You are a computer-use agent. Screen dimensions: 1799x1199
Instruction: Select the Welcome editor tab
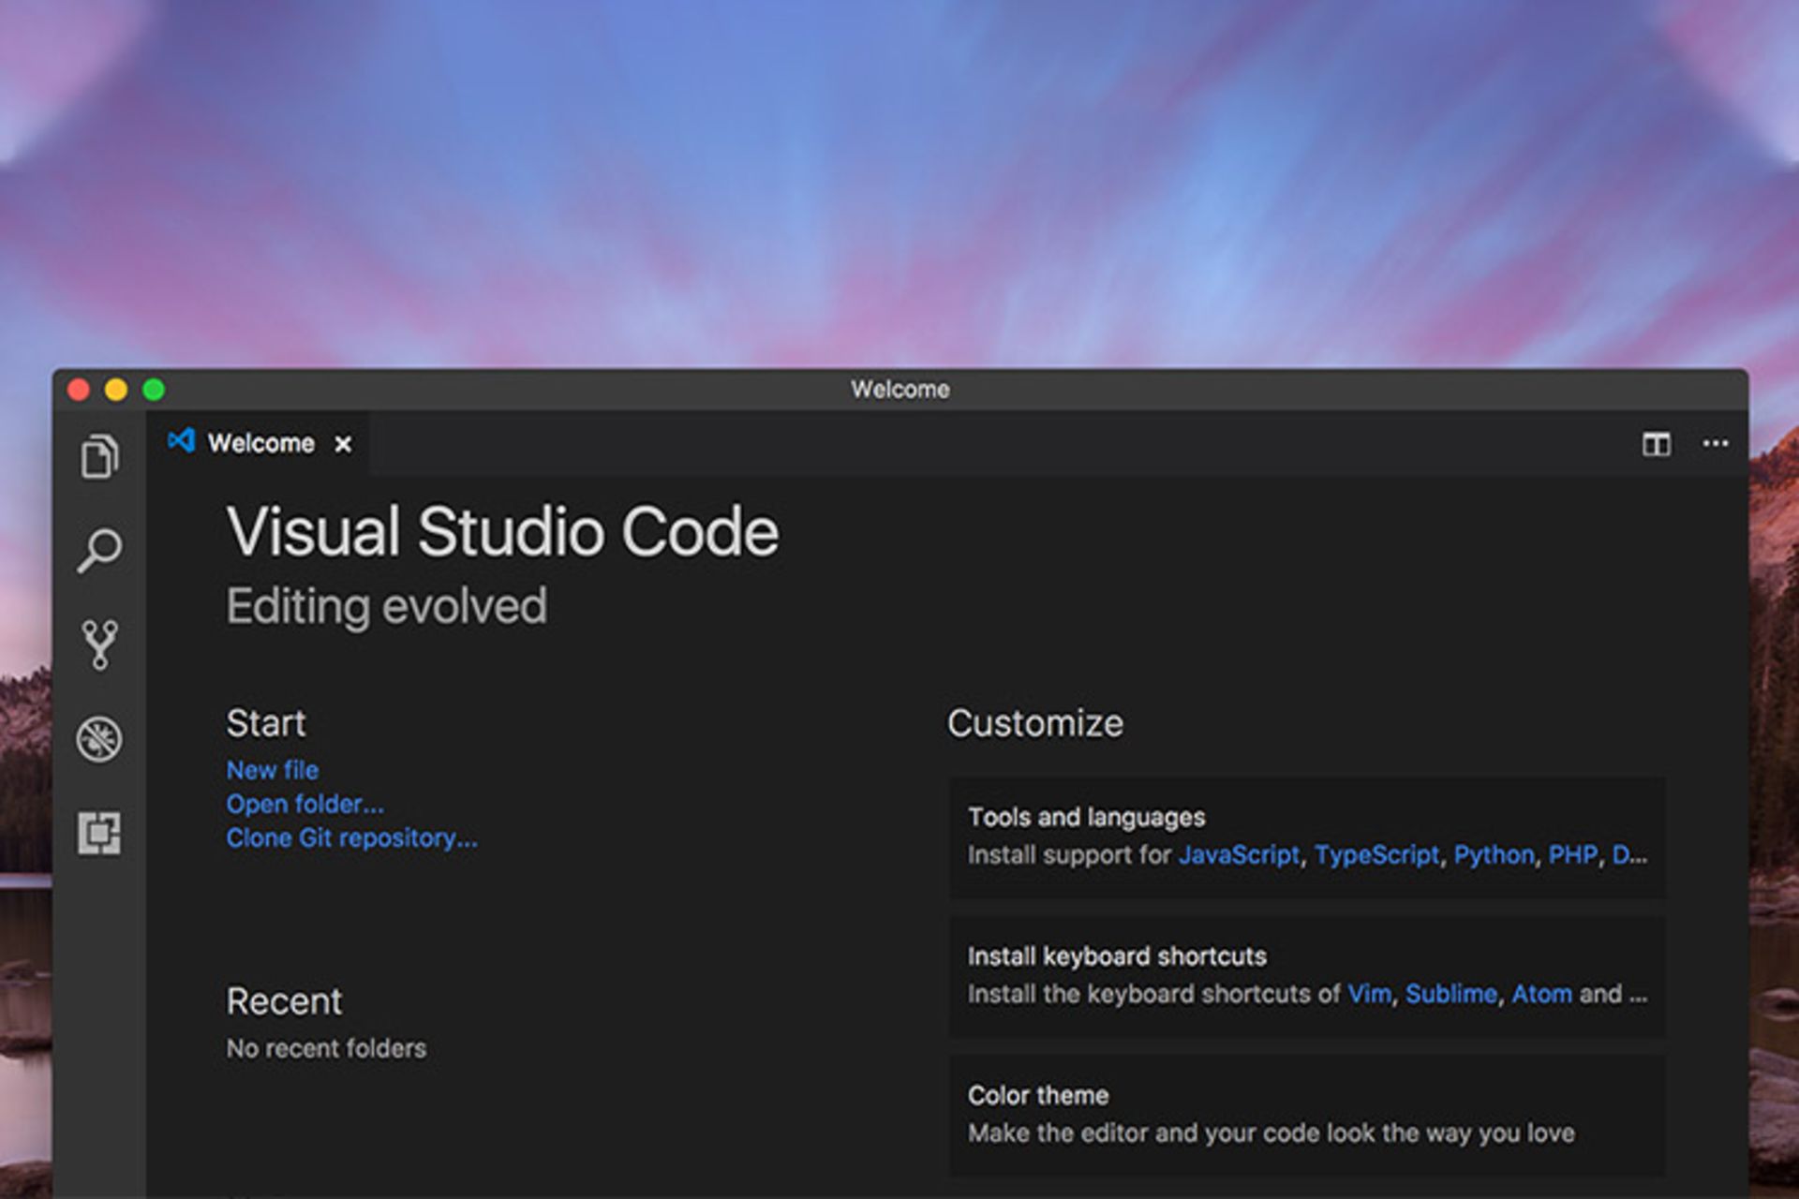pos(259,443)
